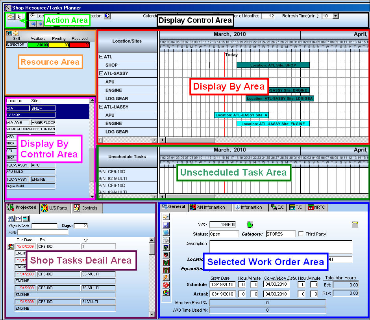Open the Projected tab
Screen dimensions: 370x320
pos(22,208)
